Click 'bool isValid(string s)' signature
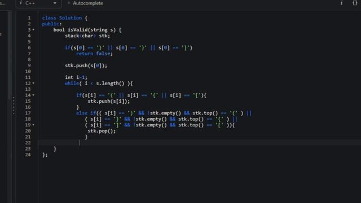Screen dimensions: 361x203 point(85,30)
